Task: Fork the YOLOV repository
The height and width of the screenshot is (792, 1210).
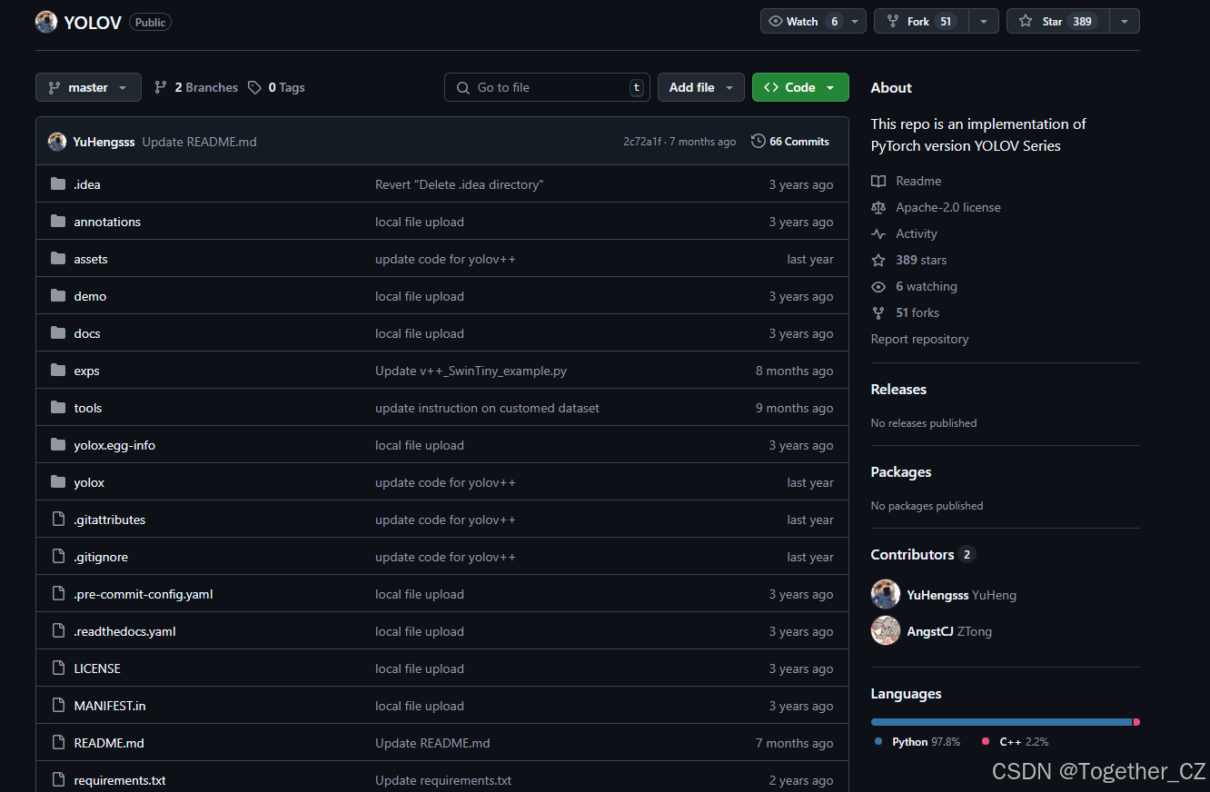Action: [921, 21]
